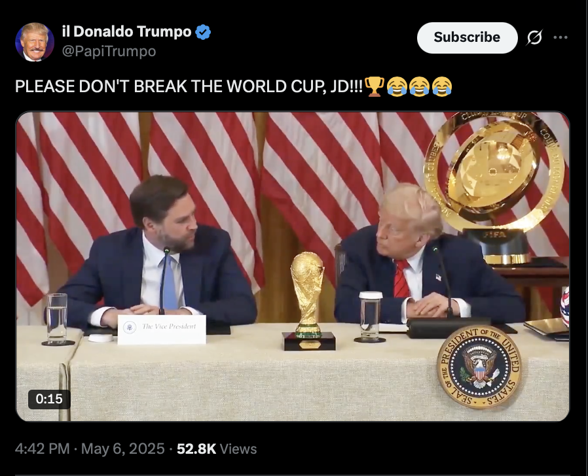Open the il Donaldo Trumpo display name
The height and width of the screenshot is (476, 588).
(126, 32)
